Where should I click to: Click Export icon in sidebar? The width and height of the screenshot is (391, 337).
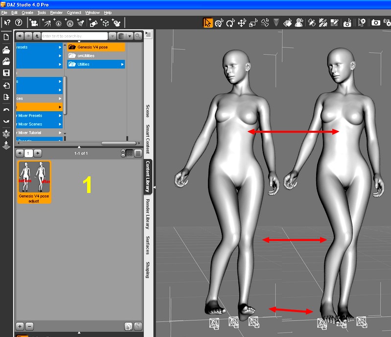click(6, 97)
